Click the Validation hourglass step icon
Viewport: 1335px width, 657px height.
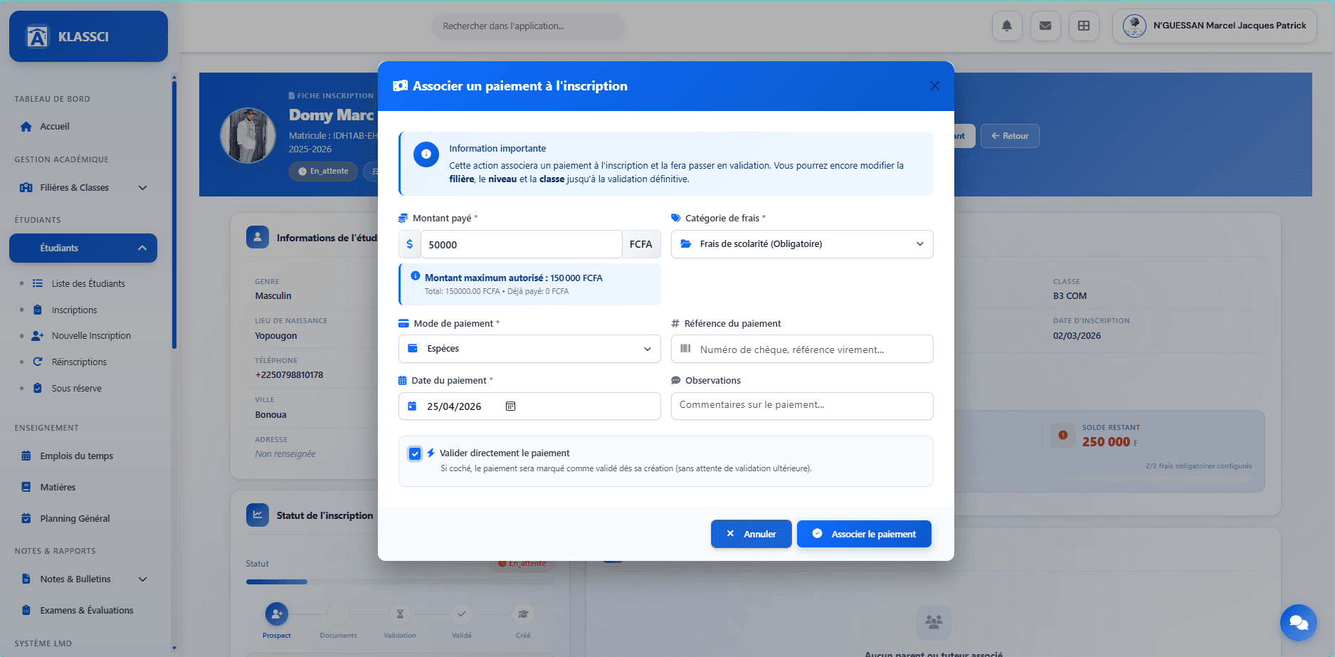coord(400,614)
